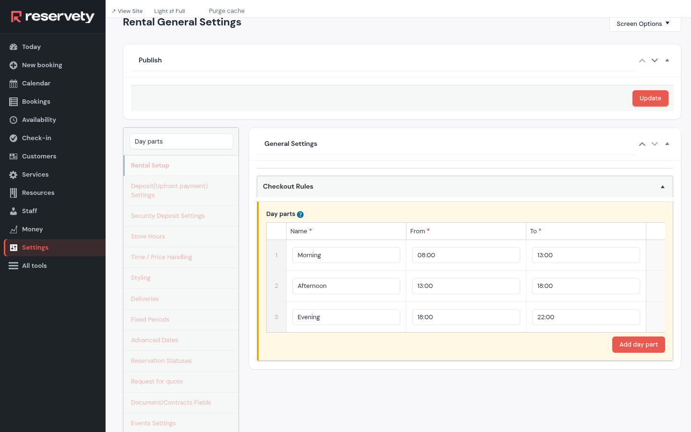Click the Evening To time field 22:00
Screen dimensions: 691x432
pyautogui.click(x=586, y=317)
